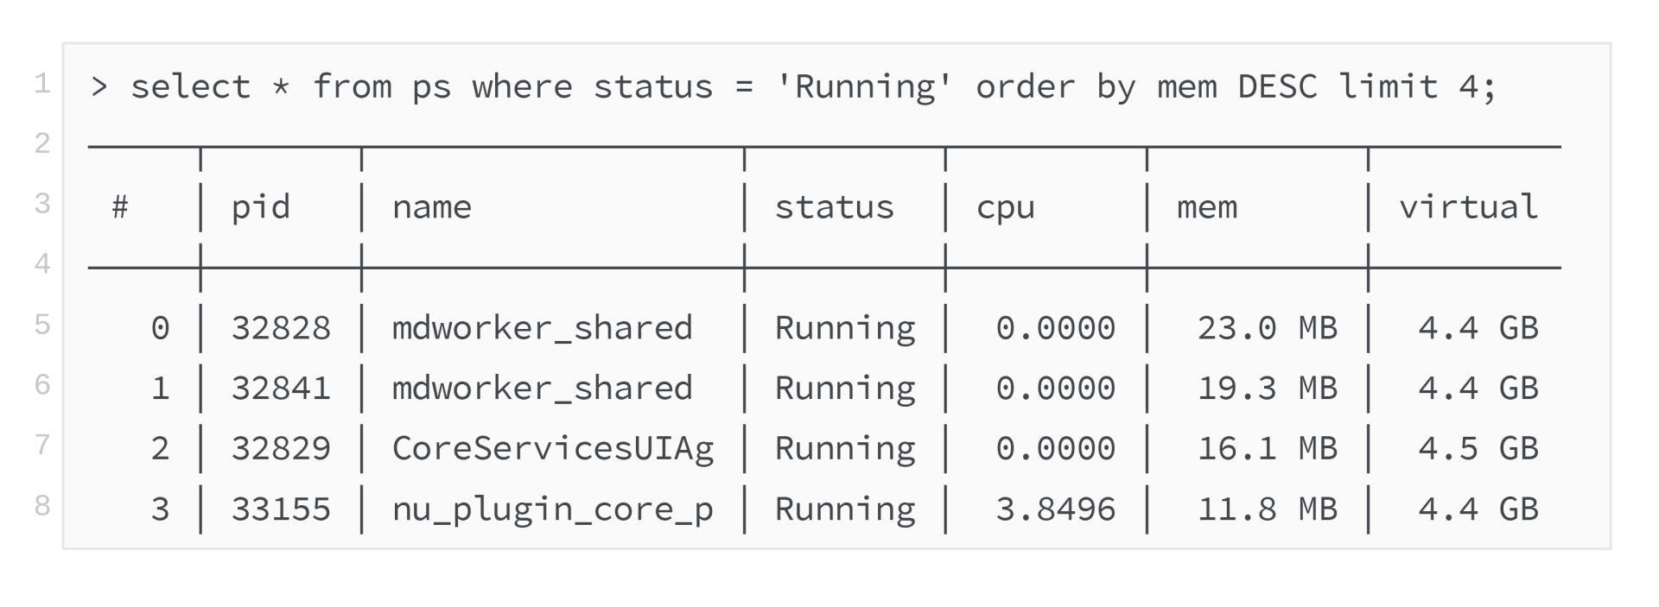Viewport: 1659px width, 607px height.
Task: Click the # index column header
Action: 120,208
